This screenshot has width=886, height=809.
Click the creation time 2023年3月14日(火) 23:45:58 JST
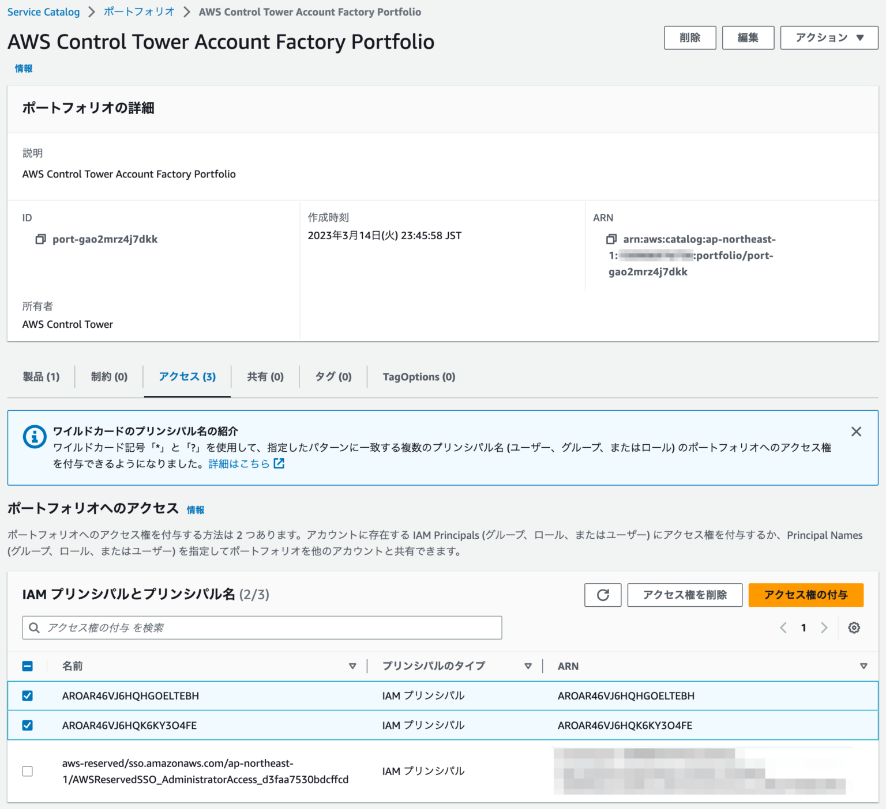[x=384, y=235]
